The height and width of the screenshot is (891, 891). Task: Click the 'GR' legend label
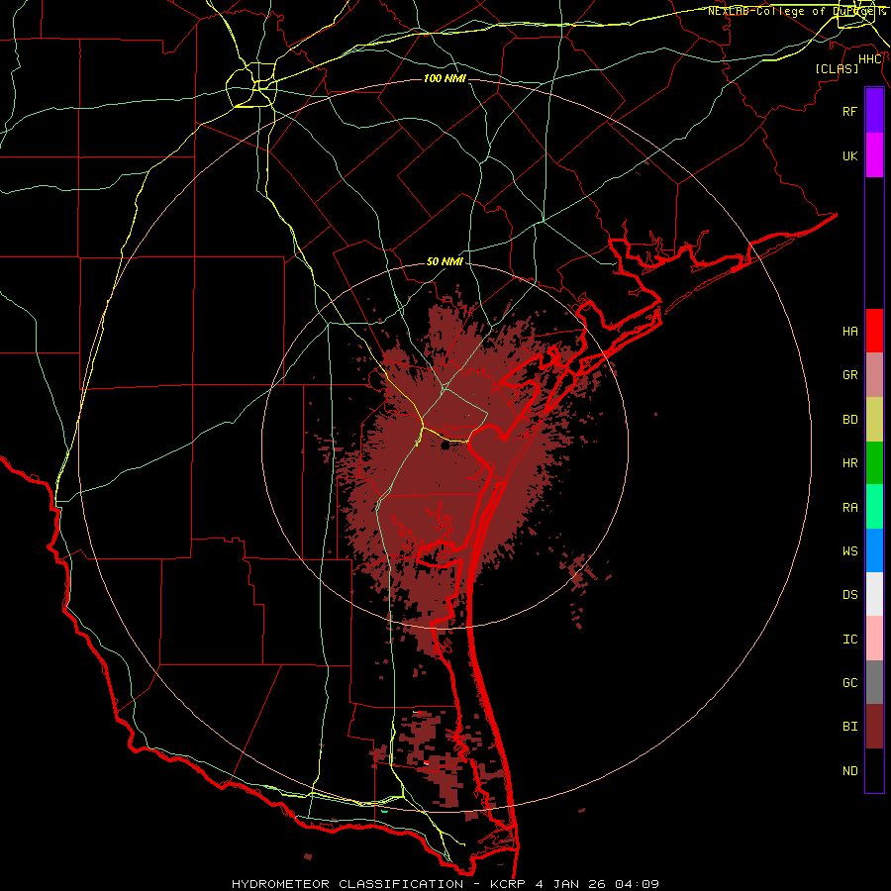[849, 375]
